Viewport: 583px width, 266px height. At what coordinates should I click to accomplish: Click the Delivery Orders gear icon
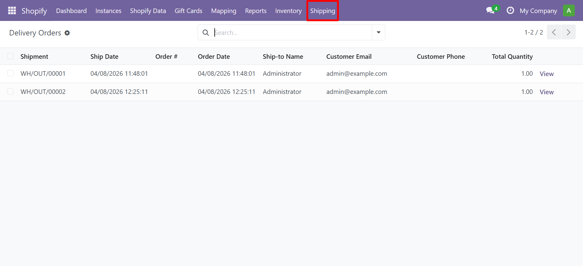tap(67, 33)
